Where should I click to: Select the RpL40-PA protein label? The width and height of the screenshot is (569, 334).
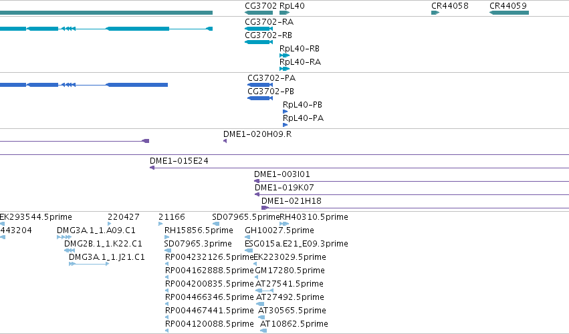tap(304, 118)
